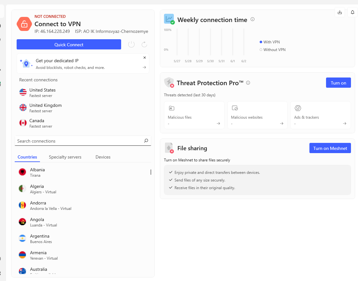
Task: Select Armenia country name
Action: click(x=38, y=253)
